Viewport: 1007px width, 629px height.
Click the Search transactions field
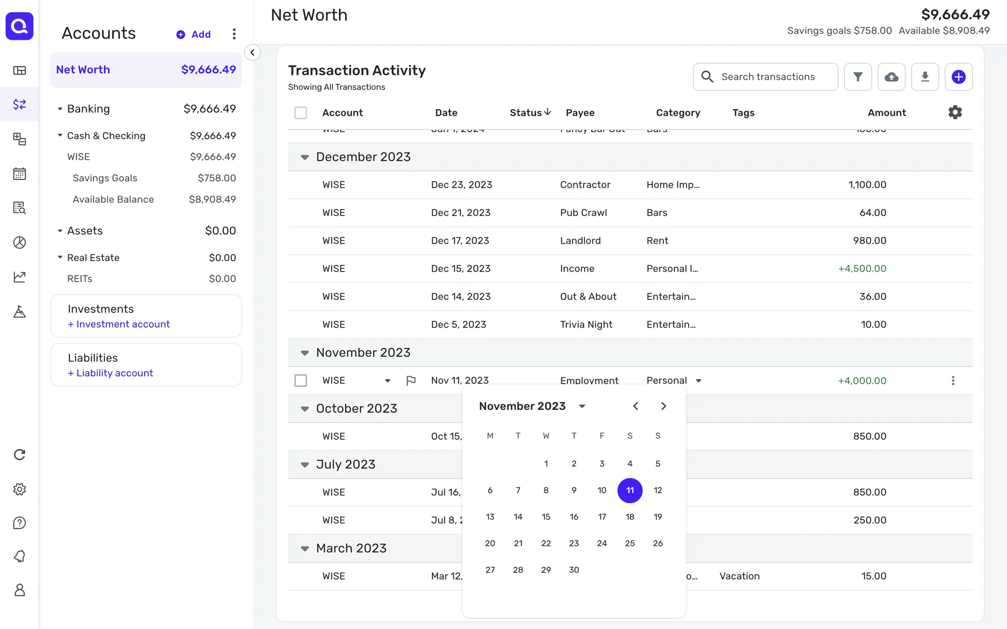coord(767,77)
